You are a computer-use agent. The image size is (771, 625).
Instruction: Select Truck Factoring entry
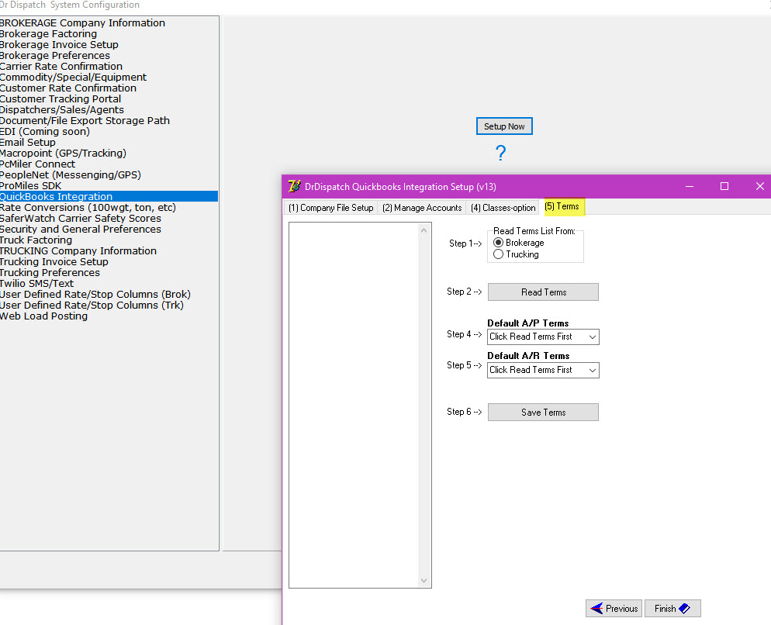coord(36,240)
